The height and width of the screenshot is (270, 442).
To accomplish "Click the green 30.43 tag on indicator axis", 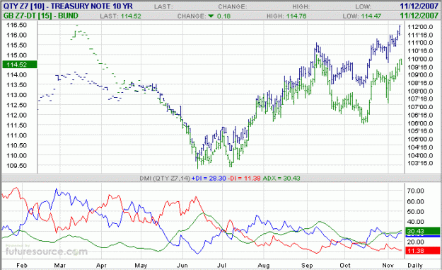I will click(422, 231).
